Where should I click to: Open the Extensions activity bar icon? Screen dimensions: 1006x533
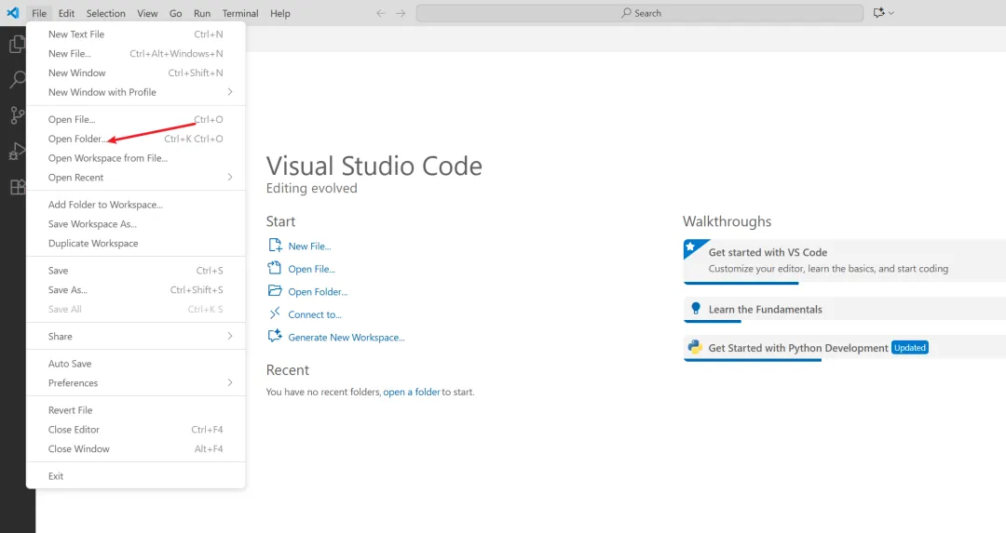[x=17, y=187]
